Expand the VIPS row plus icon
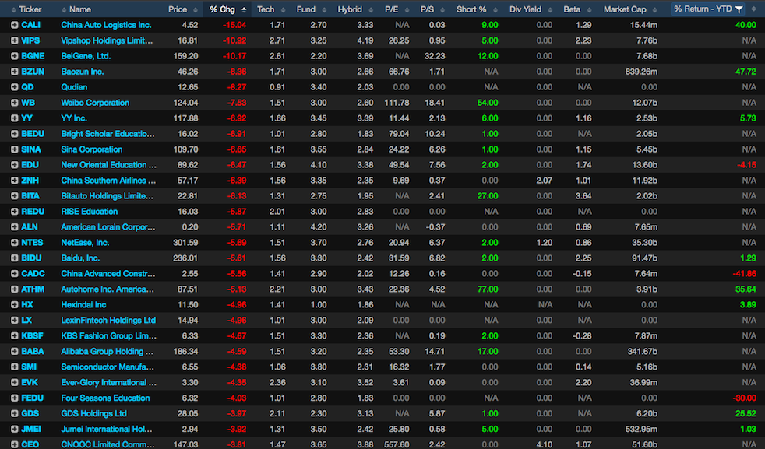This screenshot has width=765, height=449. coord(15,40)
